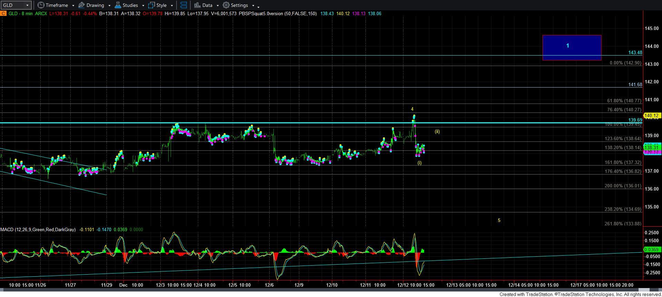The image size is (662, 297).
Task: Expand the Studies dropdown arrow
Action: tap(143, 6)
